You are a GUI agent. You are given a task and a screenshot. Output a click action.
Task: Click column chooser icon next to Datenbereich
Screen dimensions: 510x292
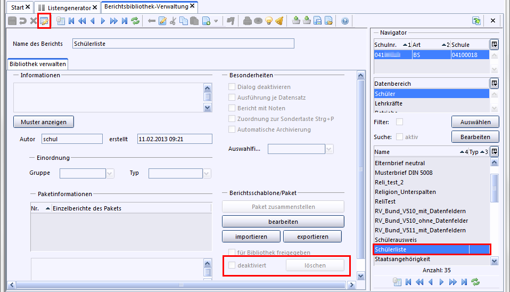pyautogui.click(x=494, y=83)
